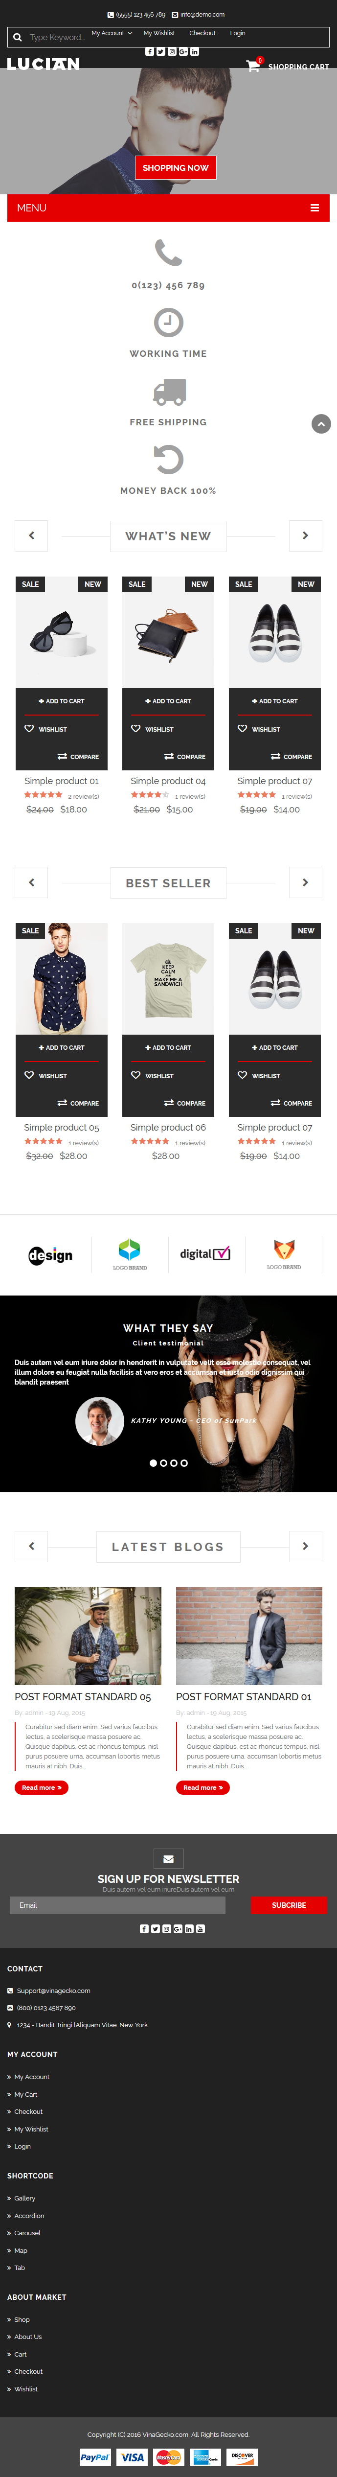This screenshot has height=2477, width=337.
Task: Go to next What's New products
Action: [x=305, y=535]
